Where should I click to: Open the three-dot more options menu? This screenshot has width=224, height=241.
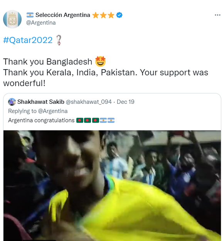pos(217,15)
